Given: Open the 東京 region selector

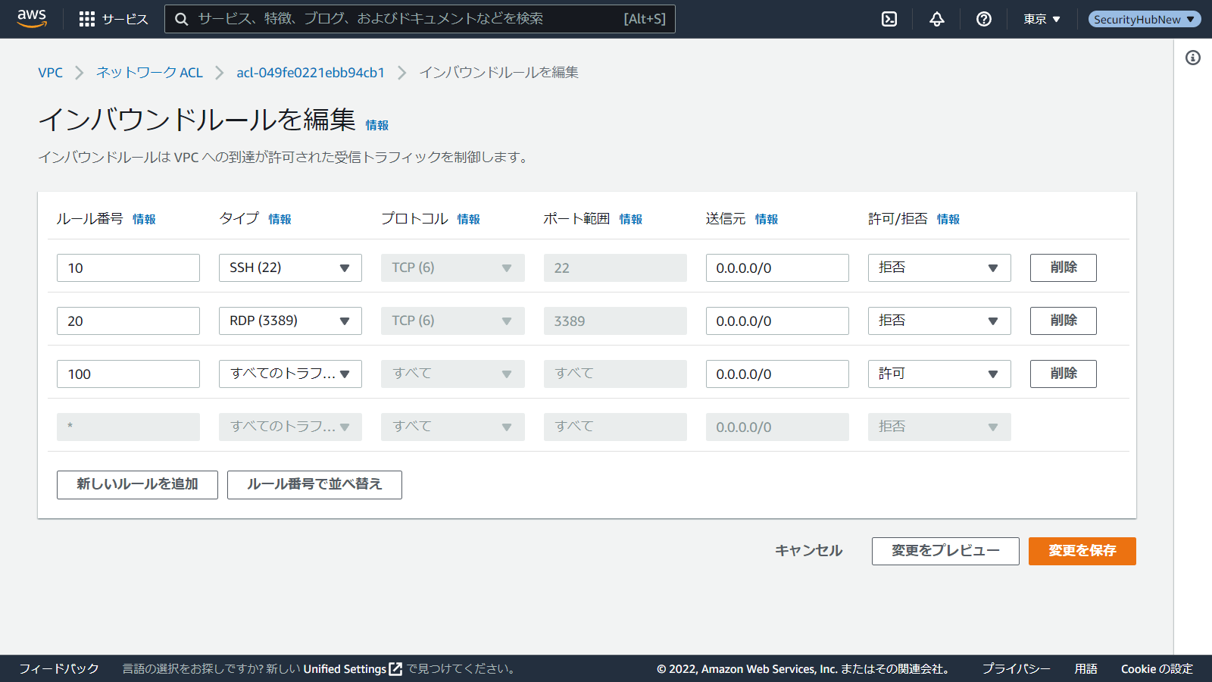Looking at the screenshot, I should [x=1042, y=19].
